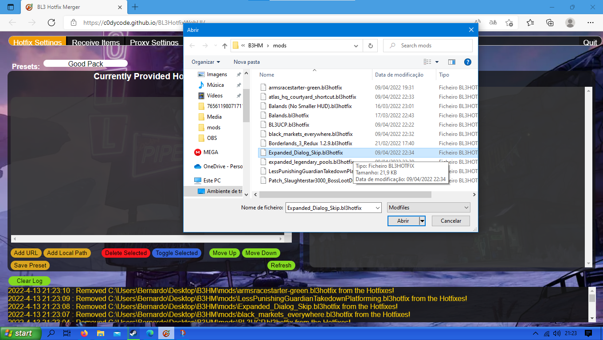Select BL3UCP.bl3hotfix file
603x340 pixels.
(x=289, y=125)
